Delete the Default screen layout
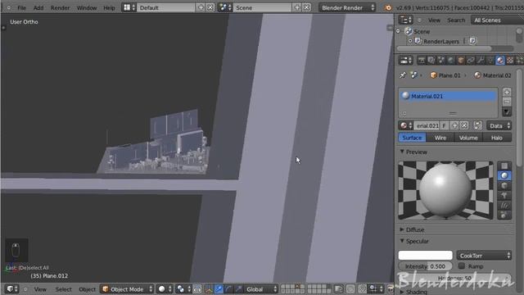Image resolution: width=524 pixels, height=295 pixels. point(210,7)
